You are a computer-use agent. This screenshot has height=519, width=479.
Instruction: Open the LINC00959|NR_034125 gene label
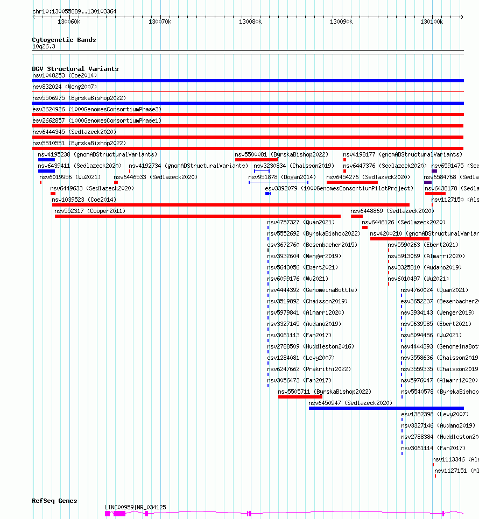135,507
